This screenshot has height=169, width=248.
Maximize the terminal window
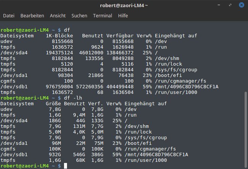230,5
